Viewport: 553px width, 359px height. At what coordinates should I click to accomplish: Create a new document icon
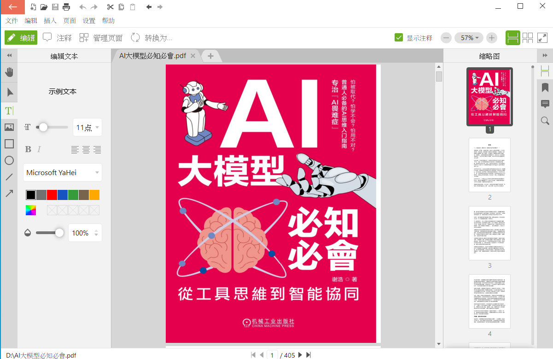click(33, 7)
